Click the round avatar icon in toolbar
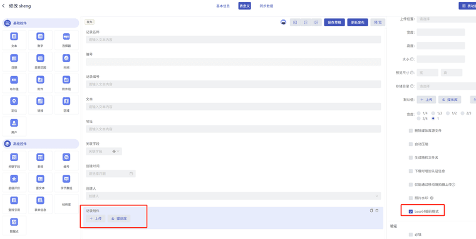This screenshot has width=476, height=239. pos(283,22)
